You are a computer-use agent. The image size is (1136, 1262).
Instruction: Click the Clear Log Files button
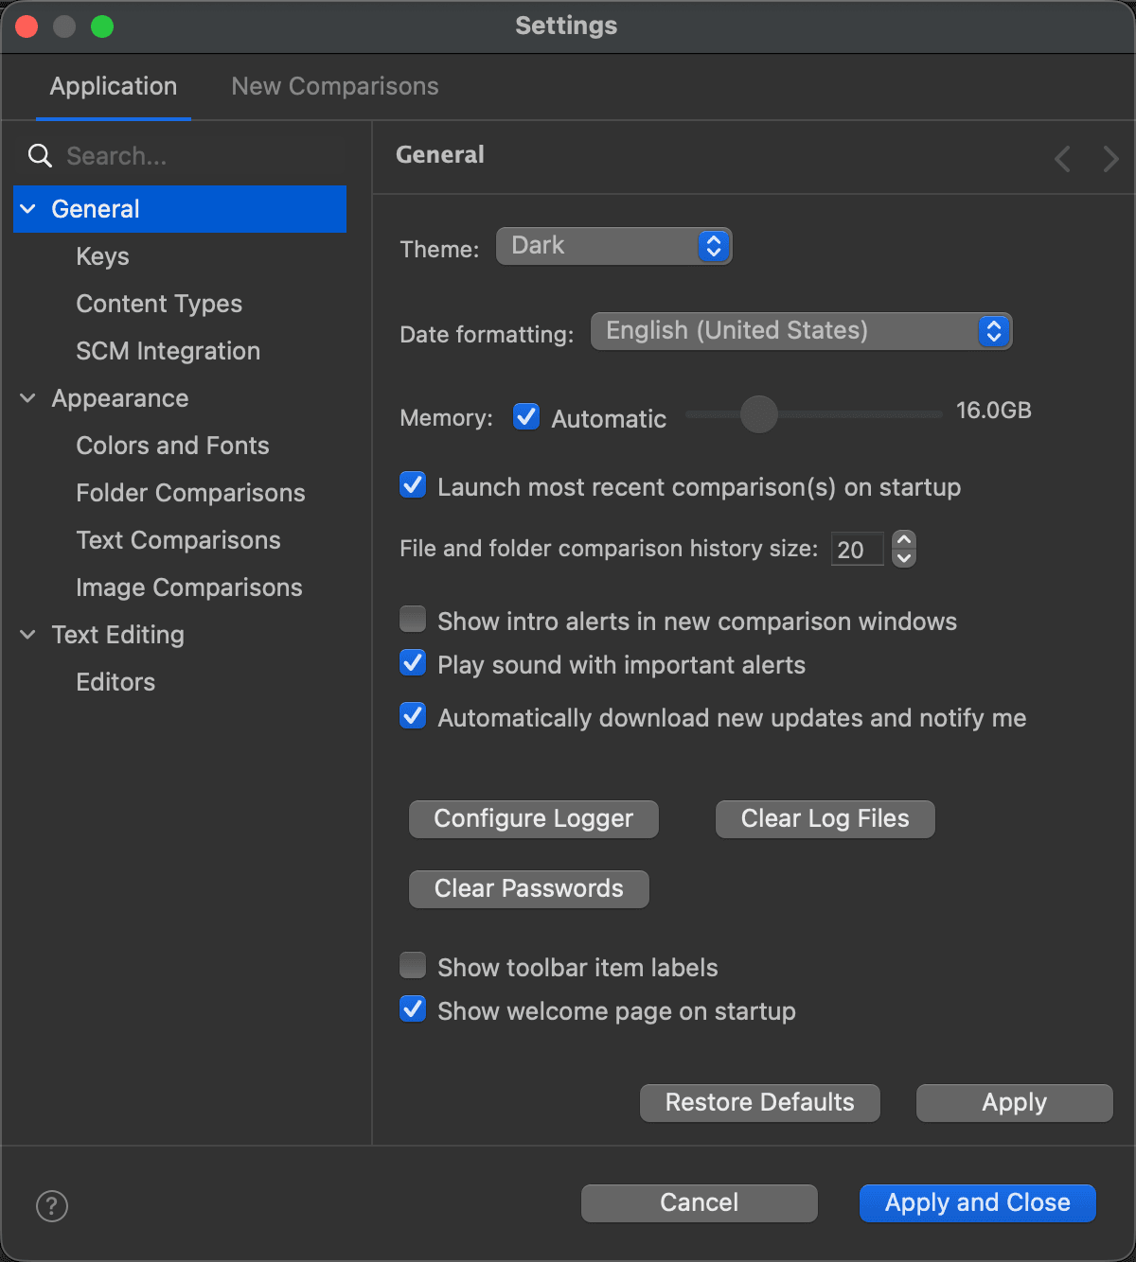[825, 819]
